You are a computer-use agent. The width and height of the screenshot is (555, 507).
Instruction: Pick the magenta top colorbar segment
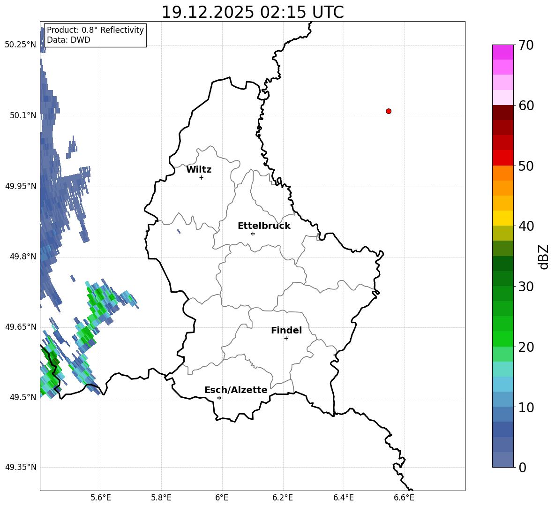pyautogui.click(x=503, y=52)
